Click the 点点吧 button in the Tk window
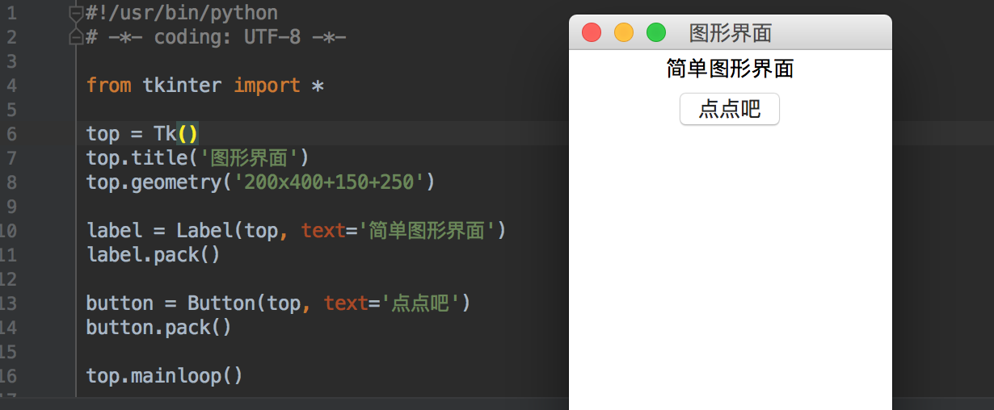 pyautogui.click(x=730, y=109)
